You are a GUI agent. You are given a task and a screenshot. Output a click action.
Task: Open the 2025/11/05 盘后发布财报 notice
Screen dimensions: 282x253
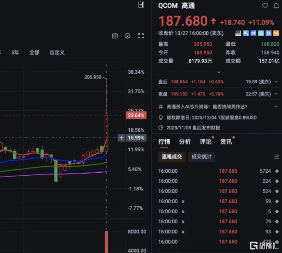click(x=193, y=128)
